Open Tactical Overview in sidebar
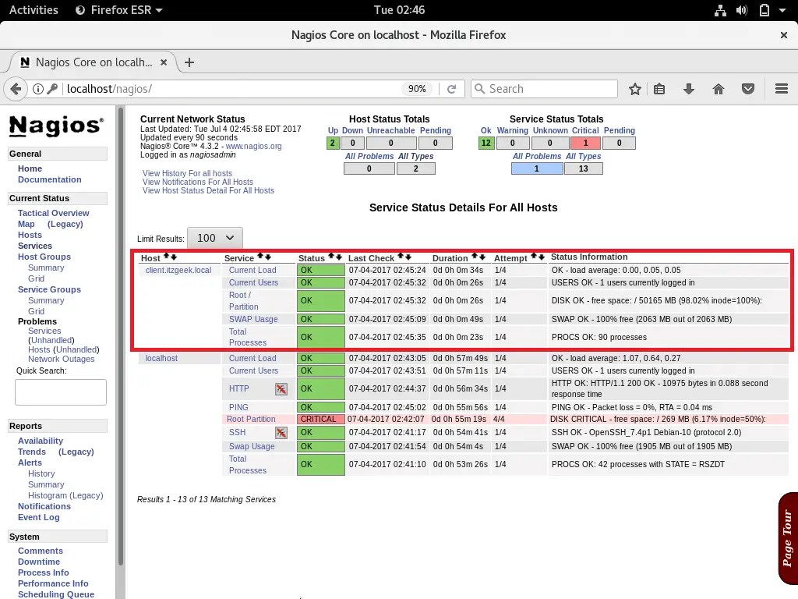Viewport: 798px width, 599px height. (54, 213)
